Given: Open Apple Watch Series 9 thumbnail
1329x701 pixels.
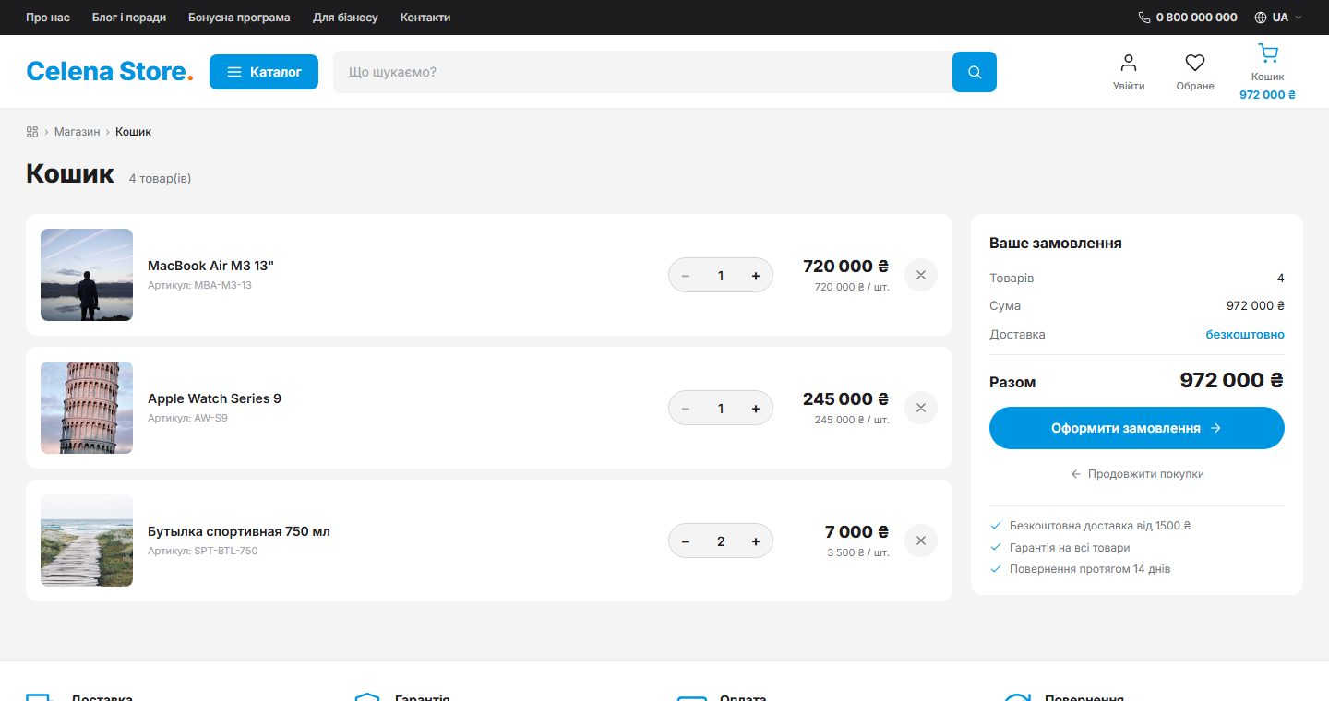Looking at the screenshot, I should coord(87,408).
